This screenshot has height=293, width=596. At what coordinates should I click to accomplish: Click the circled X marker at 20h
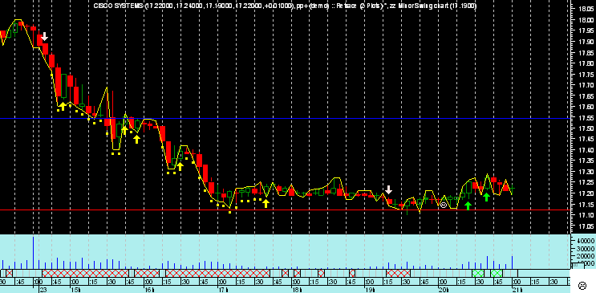pos(444,206)
